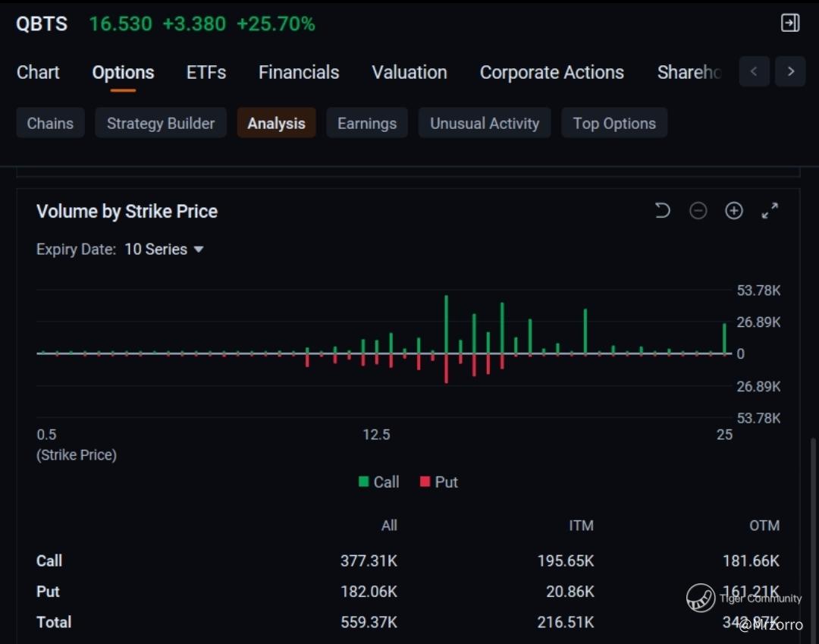The width and height of the screenshot is (819, 644).
Task: Click the Tiger Community logo icon
Action: pyautogui.click(x=701, y=598)
